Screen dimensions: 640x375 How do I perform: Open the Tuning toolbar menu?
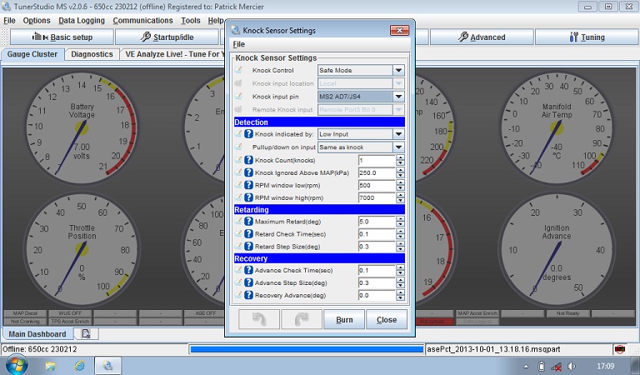[587, 37]
